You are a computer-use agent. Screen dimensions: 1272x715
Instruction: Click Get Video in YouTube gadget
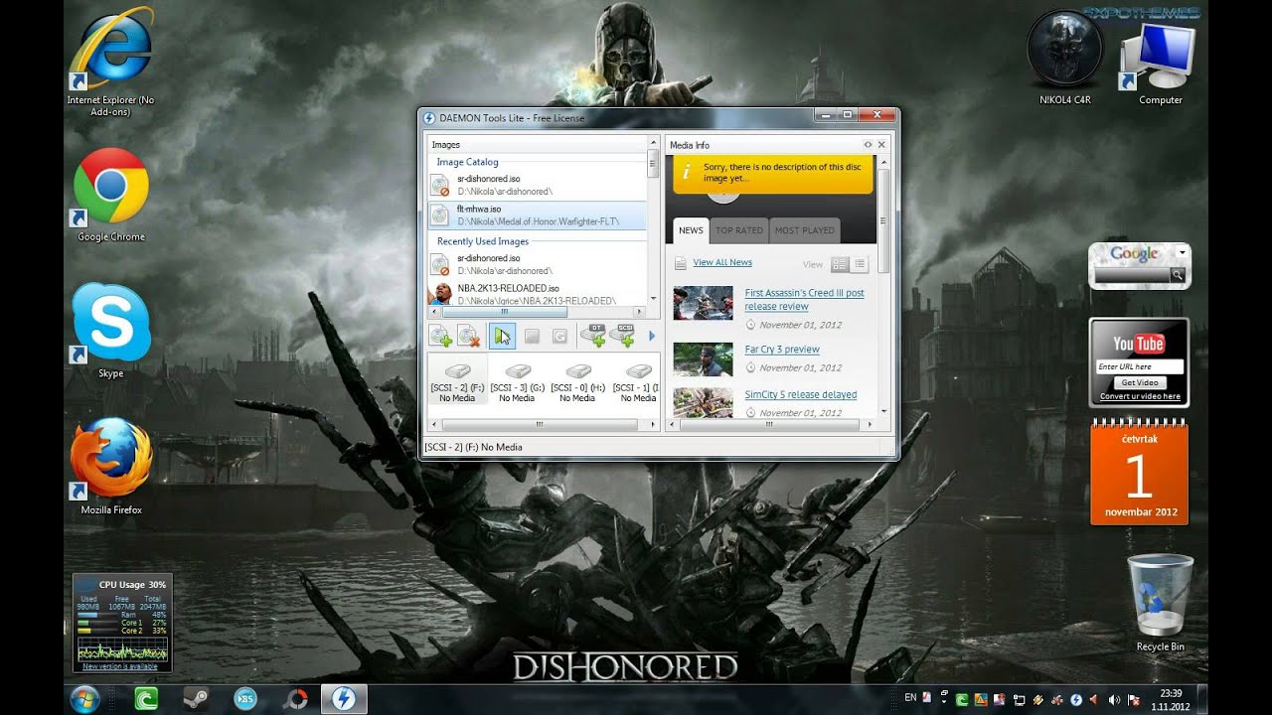point(1140,382)
